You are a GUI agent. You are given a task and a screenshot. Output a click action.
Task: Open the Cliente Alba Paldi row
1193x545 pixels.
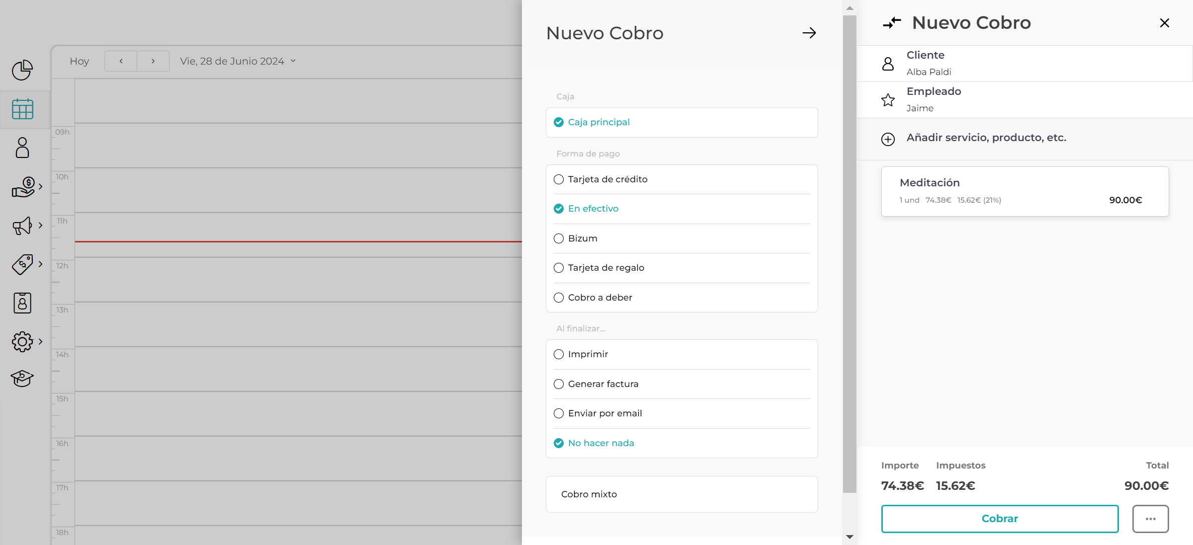click(1024, 64)
